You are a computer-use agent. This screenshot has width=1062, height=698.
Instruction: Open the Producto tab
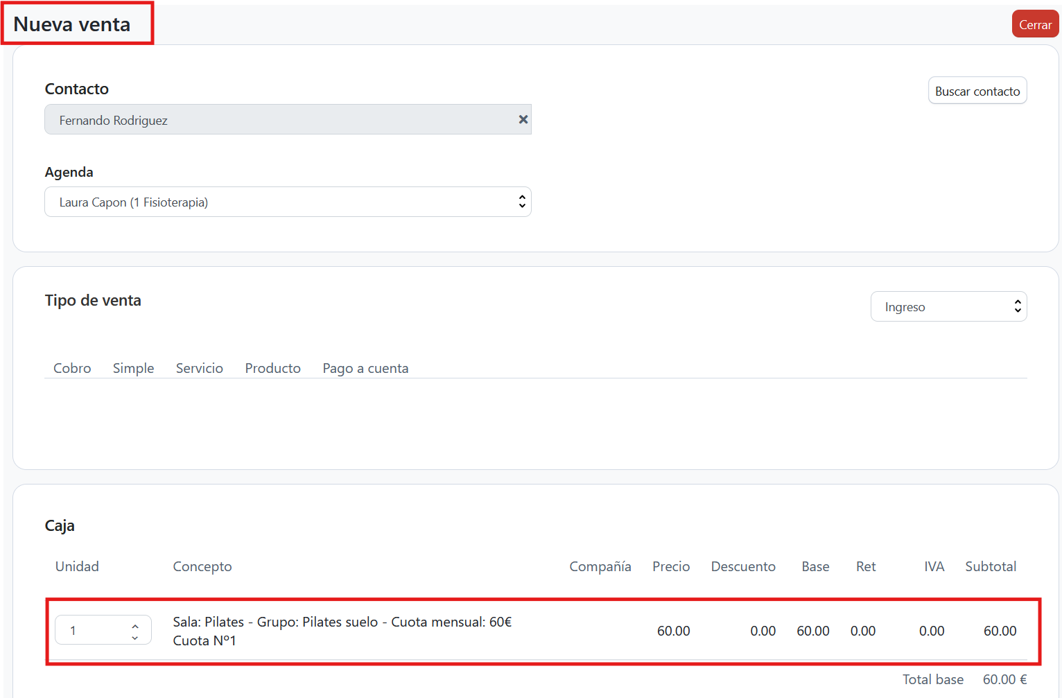point(273,368)
